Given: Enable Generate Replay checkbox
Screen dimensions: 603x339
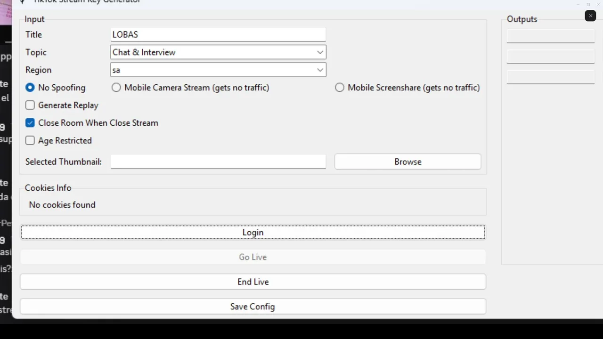Looking at the screenshot, I should click(x=30, y=105).
